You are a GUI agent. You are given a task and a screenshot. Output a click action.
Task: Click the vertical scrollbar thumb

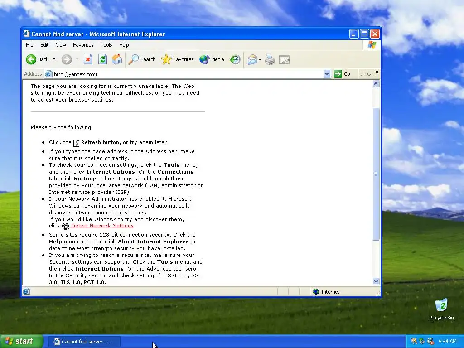click(376, 174)
